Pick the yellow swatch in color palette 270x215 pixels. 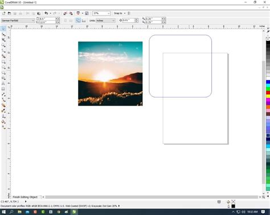pos(268,96)
